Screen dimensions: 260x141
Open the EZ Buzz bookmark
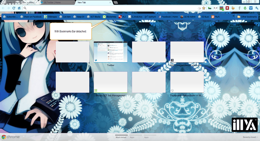click(203, 17)
